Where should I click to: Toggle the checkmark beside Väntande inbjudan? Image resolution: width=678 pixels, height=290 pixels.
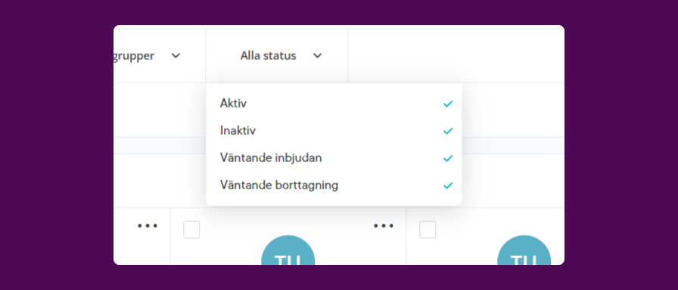click(448, 158)
